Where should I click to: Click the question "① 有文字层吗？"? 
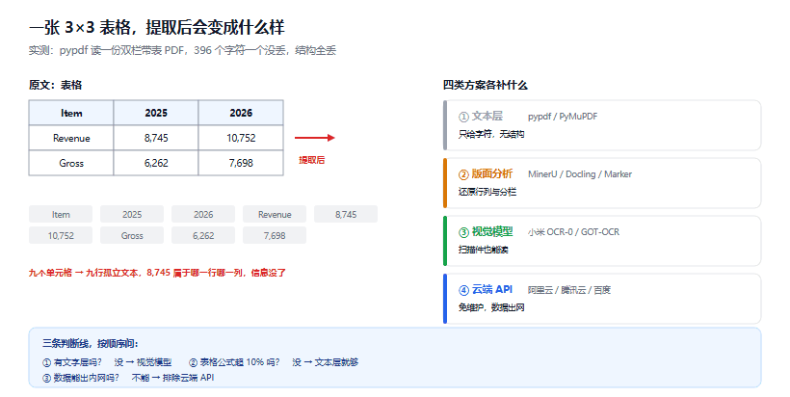(x=72, y=362)
